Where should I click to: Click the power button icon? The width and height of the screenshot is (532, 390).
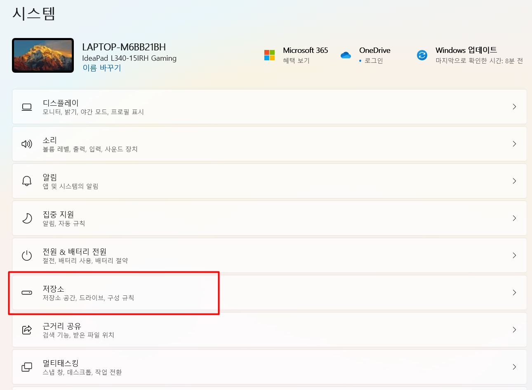(x=27, y=255)
